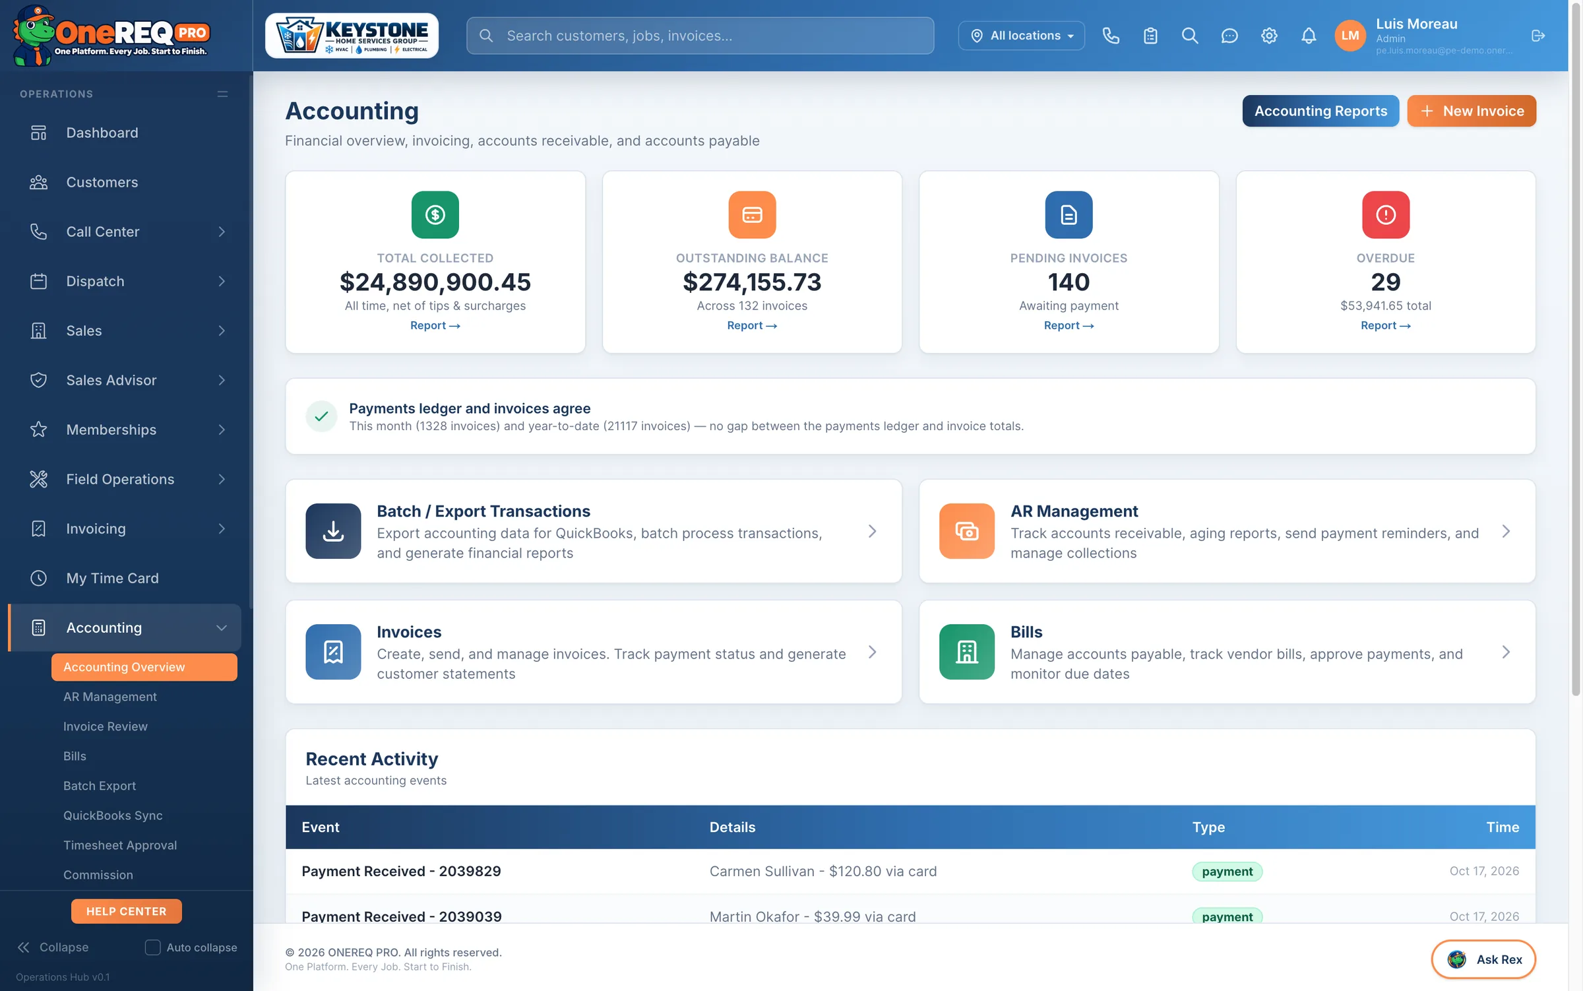This screenshot has height=991, width=1583.
Task: Enable the Auto collapse checkbox
Action: click(152, 947)
